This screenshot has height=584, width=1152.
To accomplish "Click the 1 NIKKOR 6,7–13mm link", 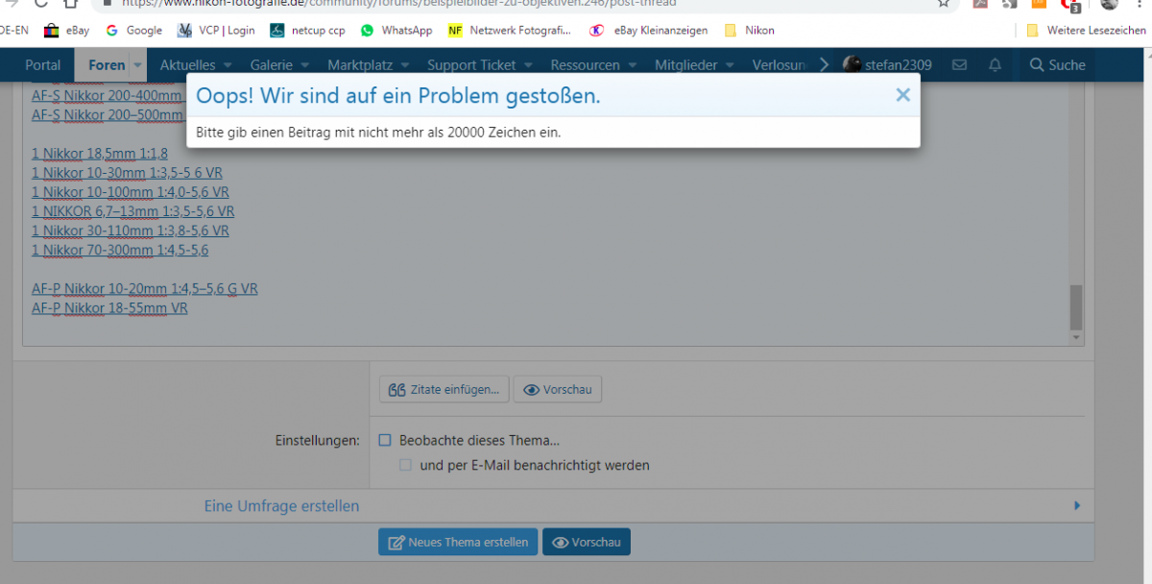I will [132, 211].
